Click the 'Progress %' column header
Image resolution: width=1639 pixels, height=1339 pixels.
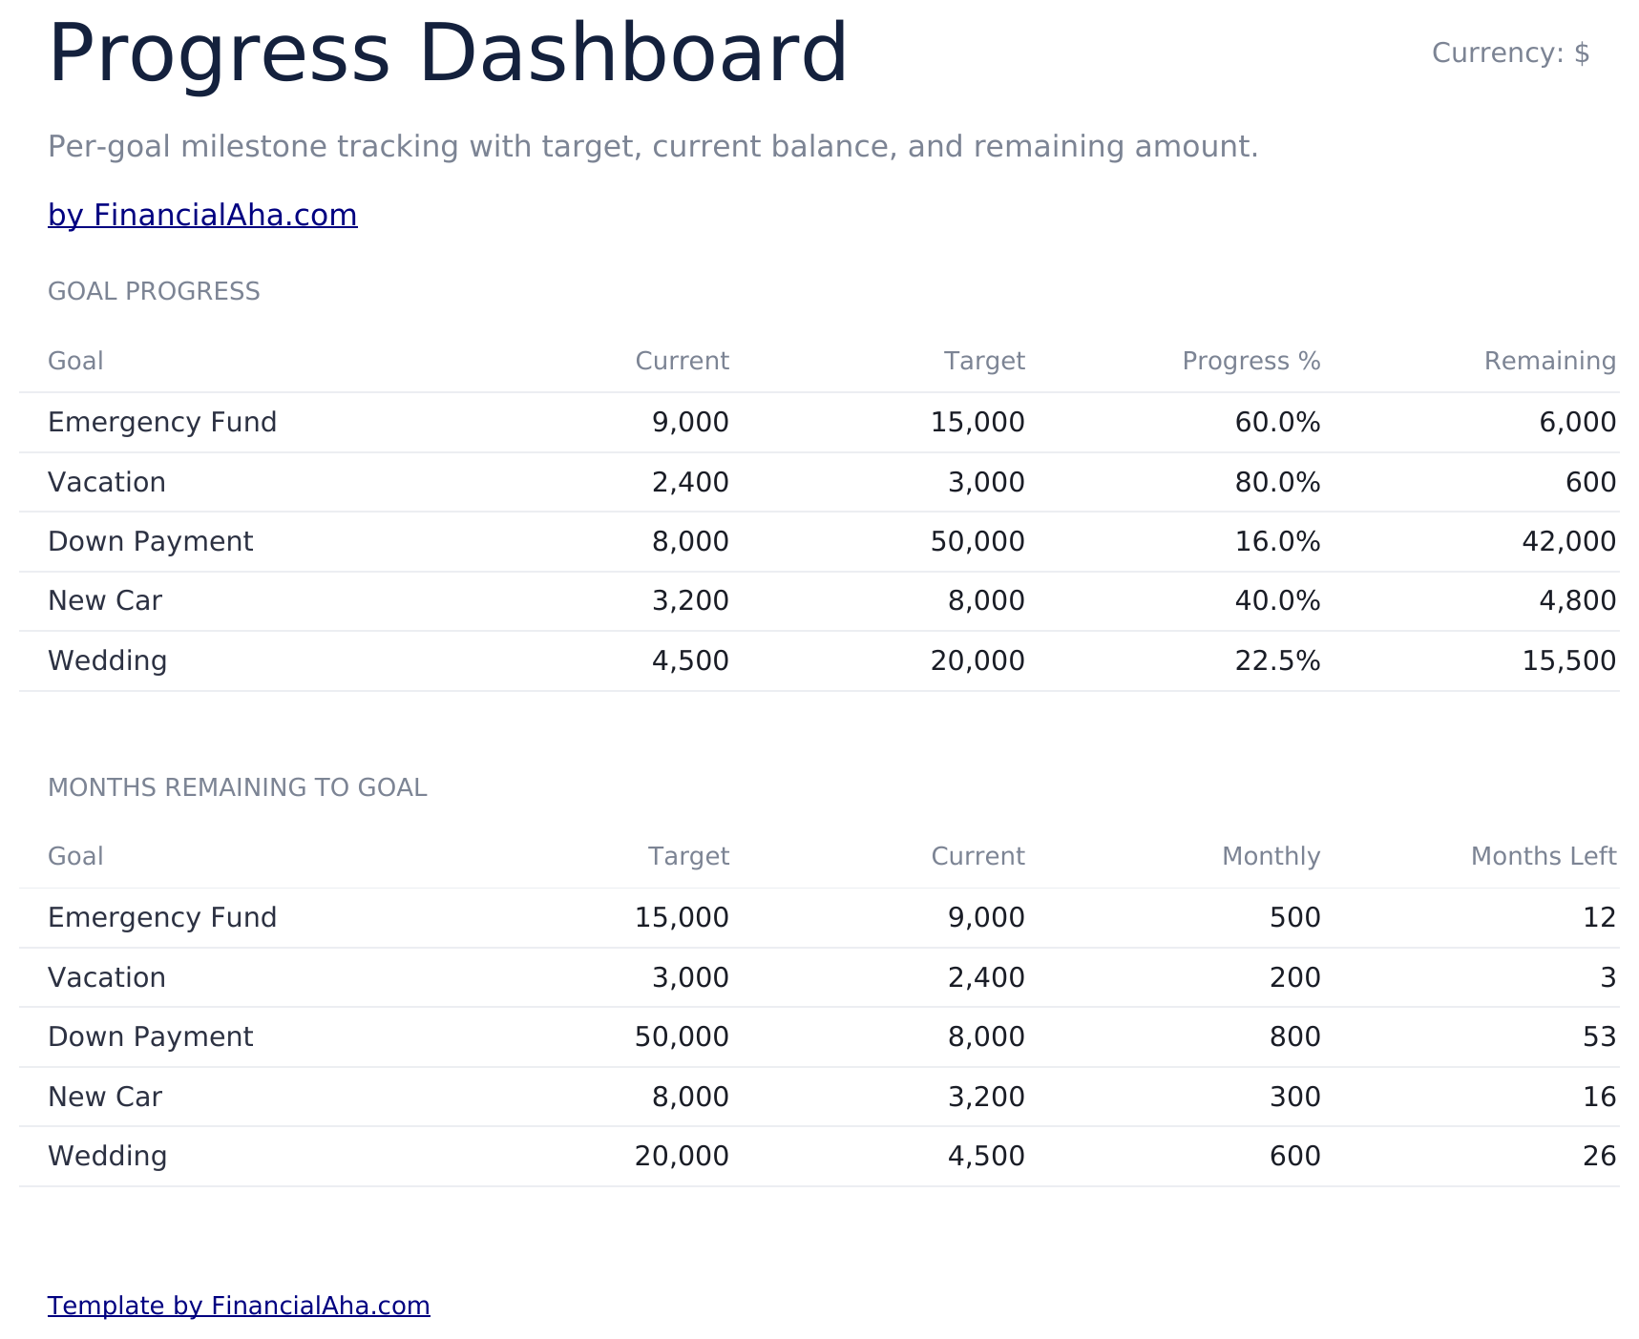(1250, 361)
